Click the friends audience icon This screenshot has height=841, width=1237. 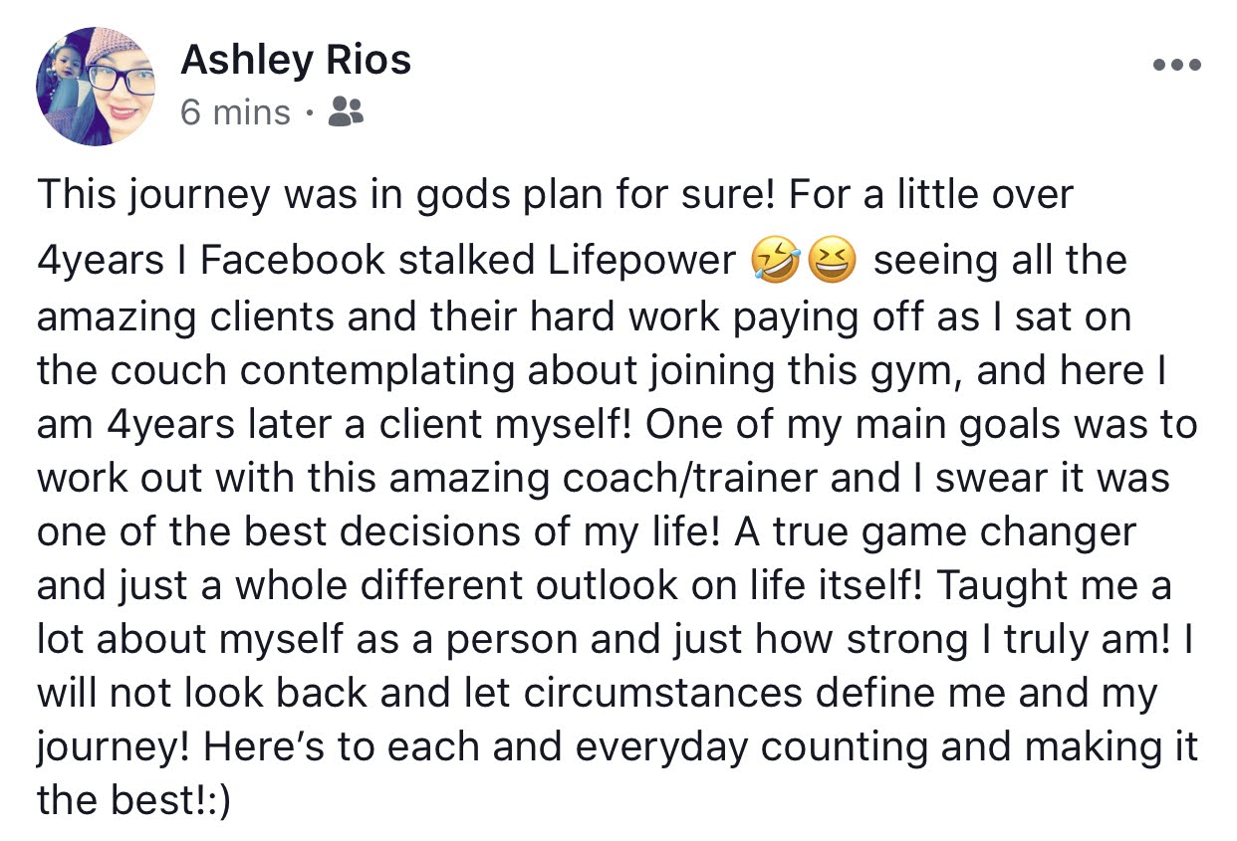(346, 112)
